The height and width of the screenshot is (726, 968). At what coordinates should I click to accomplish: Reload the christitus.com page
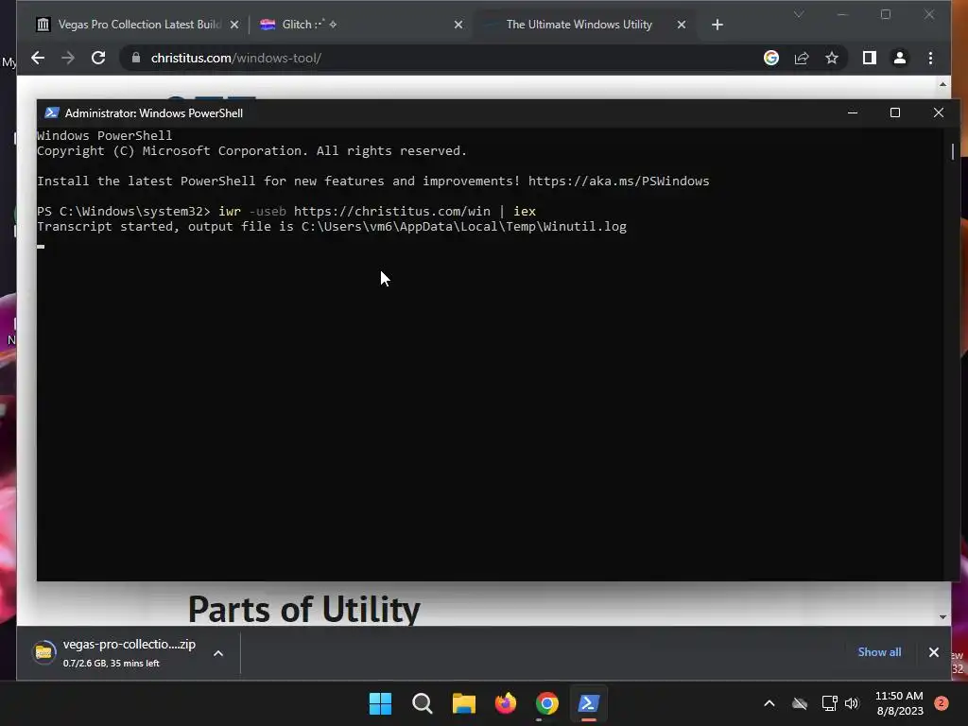(98, 58)
